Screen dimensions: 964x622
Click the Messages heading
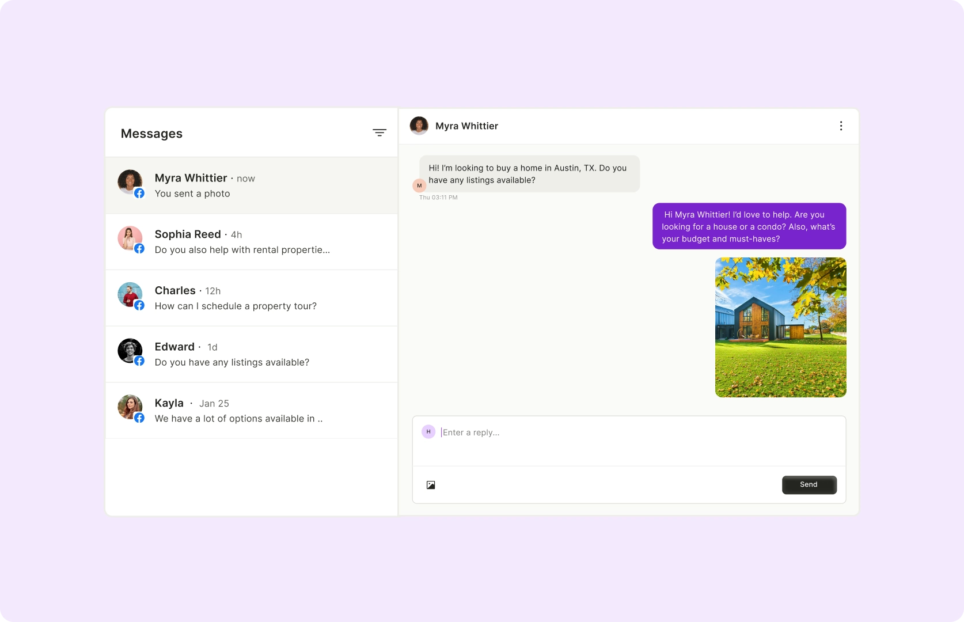tap(151, 134)
